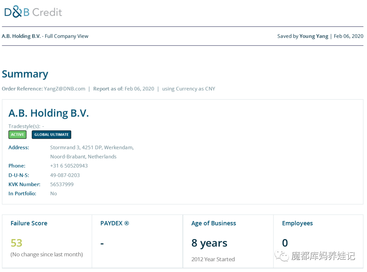Click the Failure Score value 53
Viewport: 367px width, 272px height.
click(16, 243)
